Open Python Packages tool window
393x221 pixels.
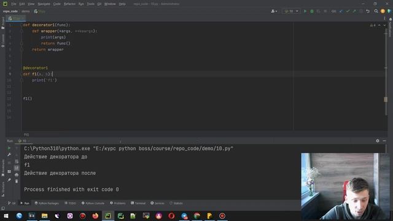[x=47, y=203]
